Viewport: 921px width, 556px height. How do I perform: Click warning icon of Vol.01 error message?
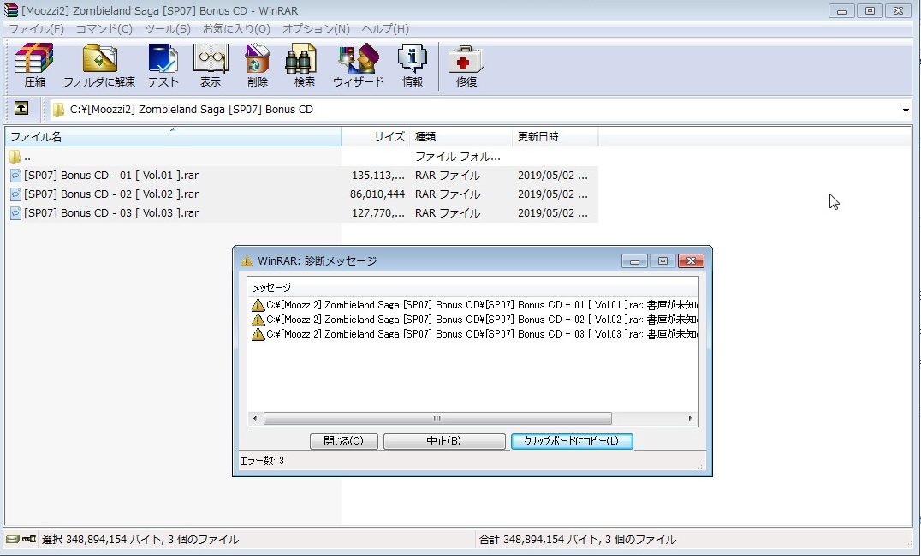(258, 305)
